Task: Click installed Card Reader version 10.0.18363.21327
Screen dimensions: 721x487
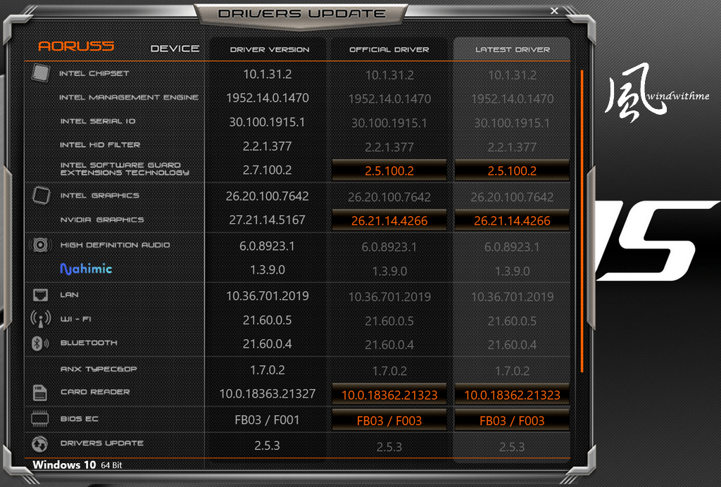Action: click(x=267, y=393)
